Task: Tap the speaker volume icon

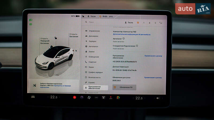Action: [158, 98]
